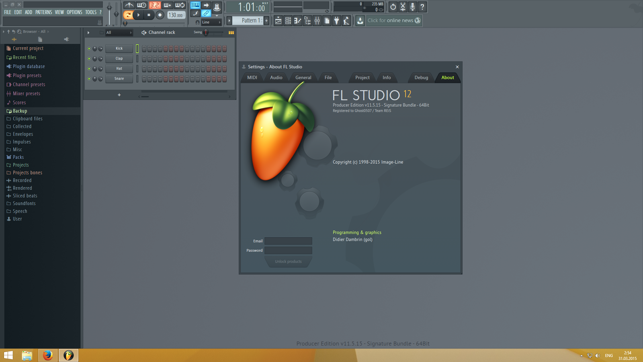
Task: Add new pattern with plus next to Pattern 1
Action: [266, 21]
